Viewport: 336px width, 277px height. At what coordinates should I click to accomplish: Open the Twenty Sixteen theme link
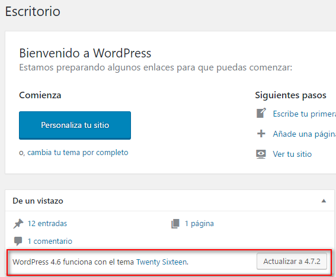pyautogui.click(x=162, y=262)
